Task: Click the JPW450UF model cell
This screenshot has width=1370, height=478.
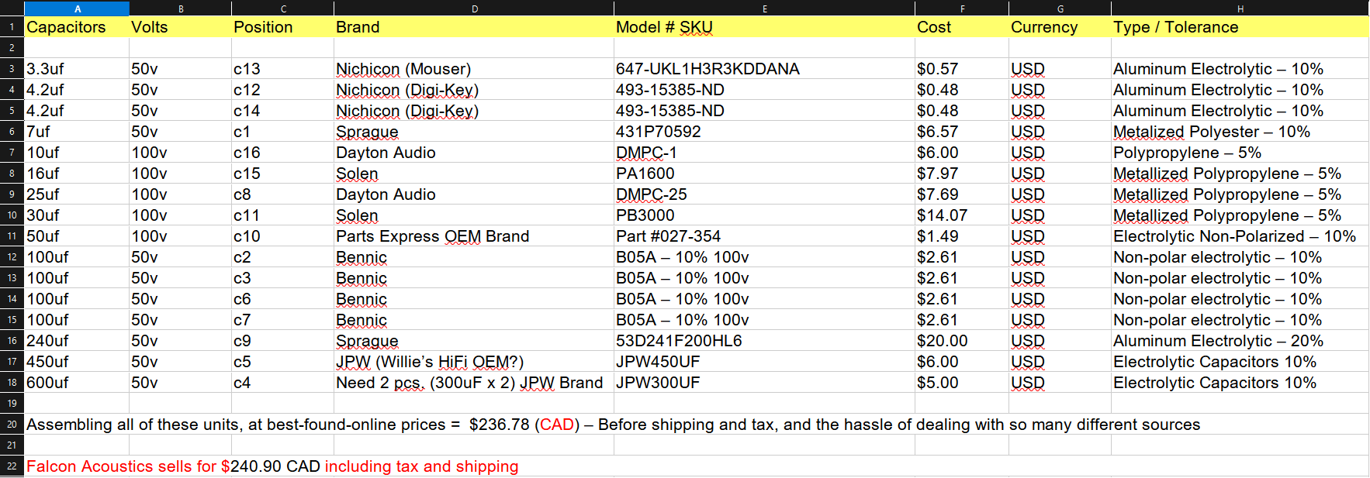Action: click(x=764, y=362)
